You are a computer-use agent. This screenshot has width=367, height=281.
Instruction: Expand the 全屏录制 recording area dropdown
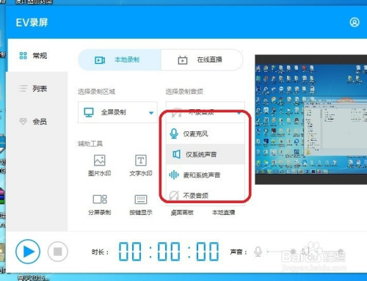[x=117, y=112]
